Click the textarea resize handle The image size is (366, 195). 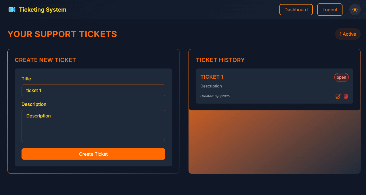pos(164,140)
